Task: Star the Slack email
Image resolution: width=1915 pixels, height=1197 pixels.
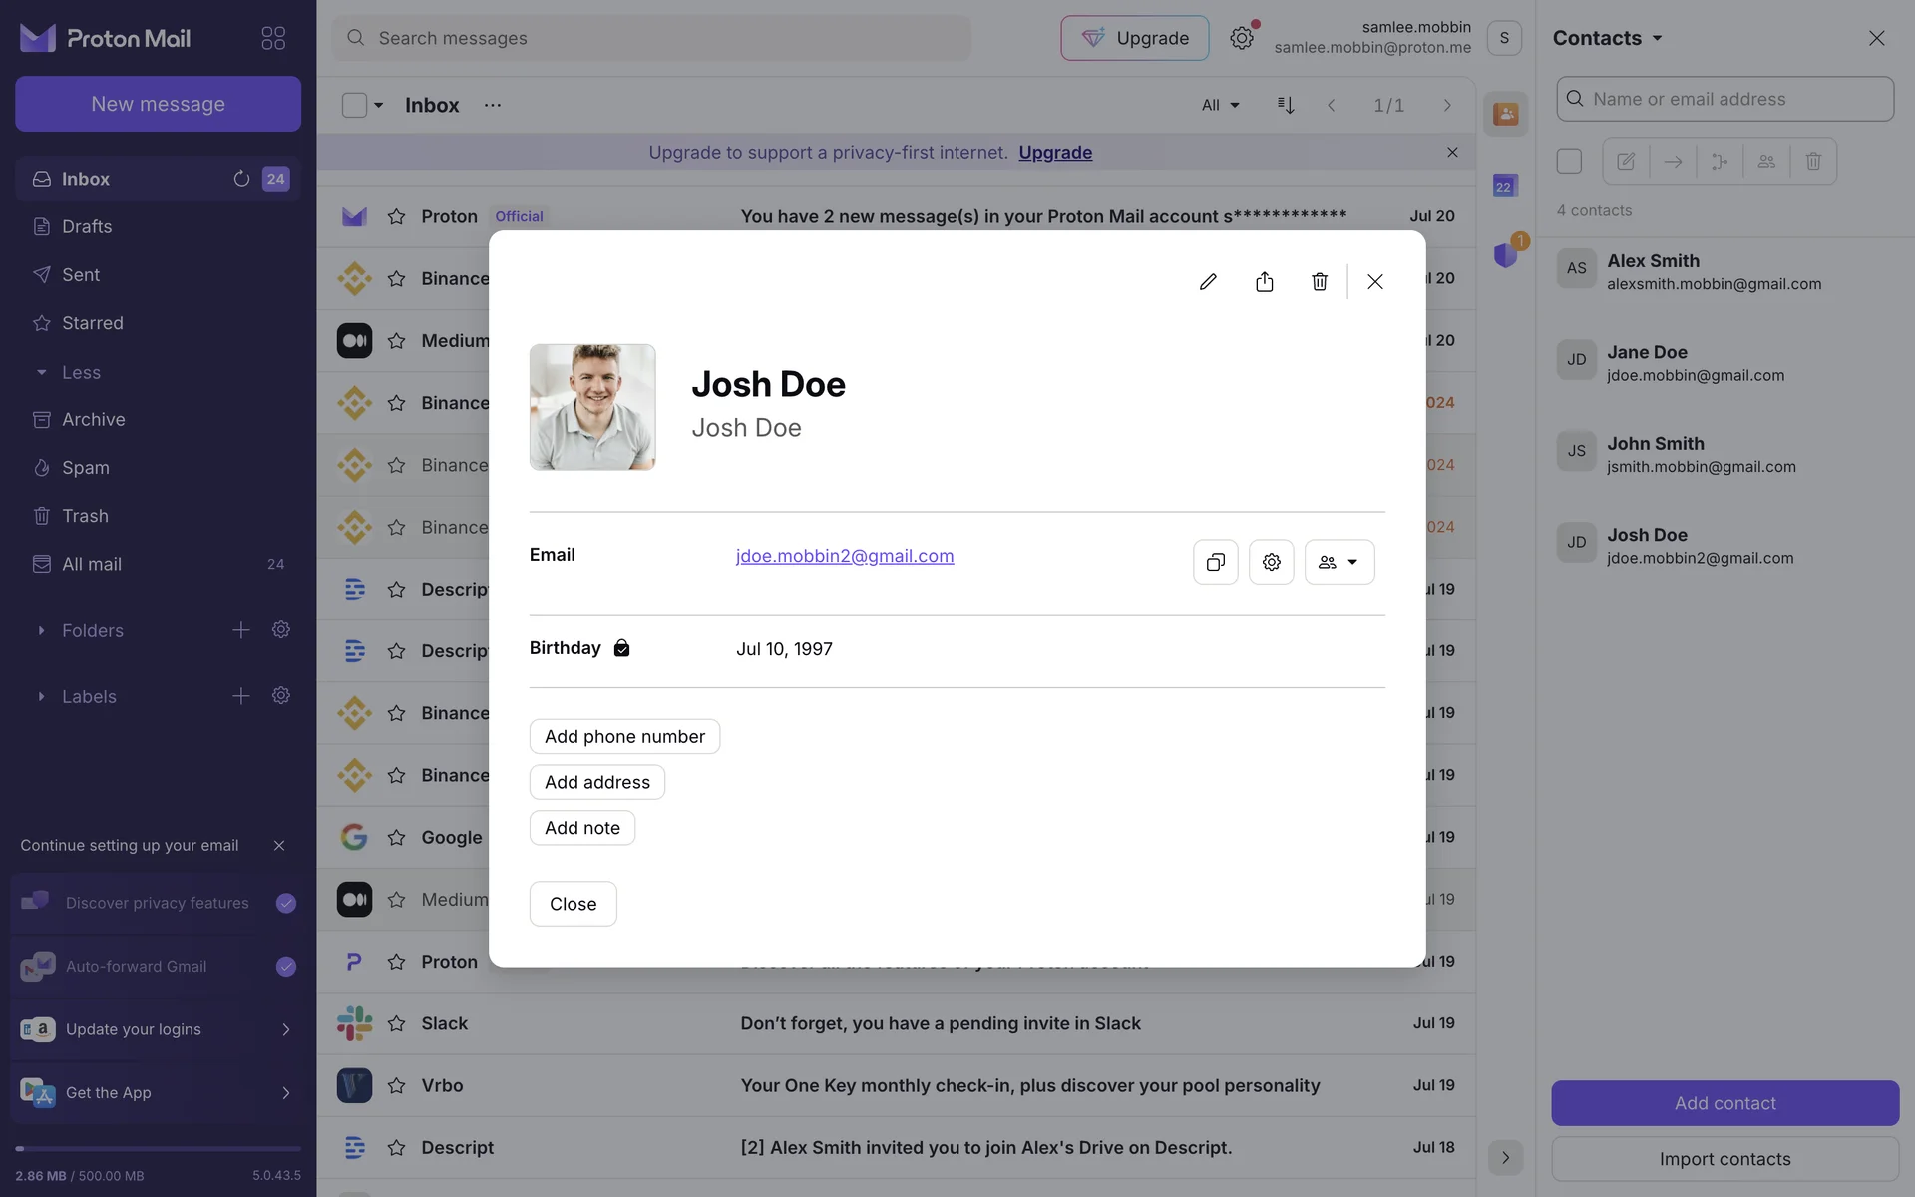Action: coord(396,1023)
